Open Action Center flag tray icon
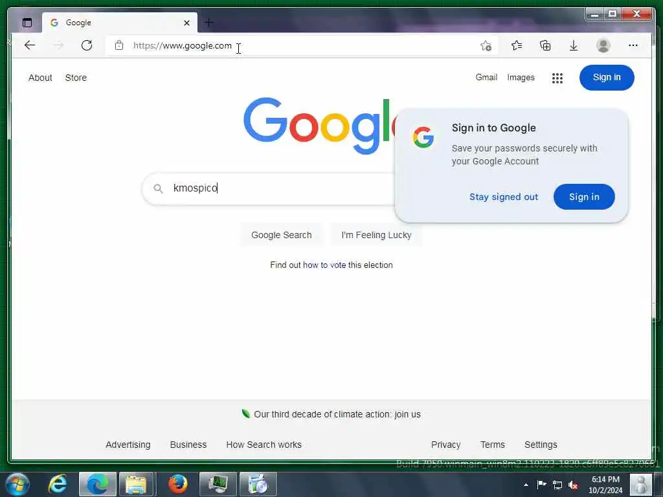The image size is (663, 497). (541, 484)
